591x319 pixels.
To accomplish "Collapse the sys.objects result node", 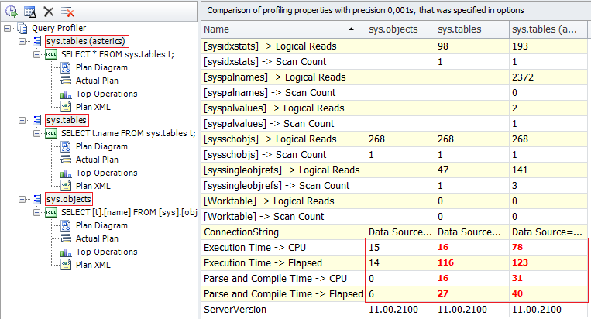I will 22,199.
